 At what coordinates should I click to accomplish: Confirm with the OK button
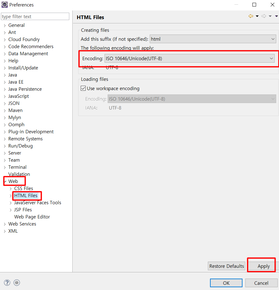coord(226,283)
